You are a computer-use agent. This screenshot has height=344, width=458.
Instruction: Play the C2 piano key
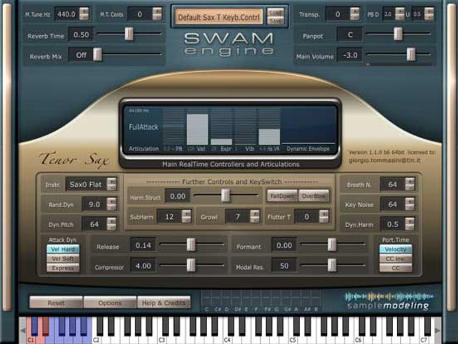pyautogui.click(x=96, y=339)
